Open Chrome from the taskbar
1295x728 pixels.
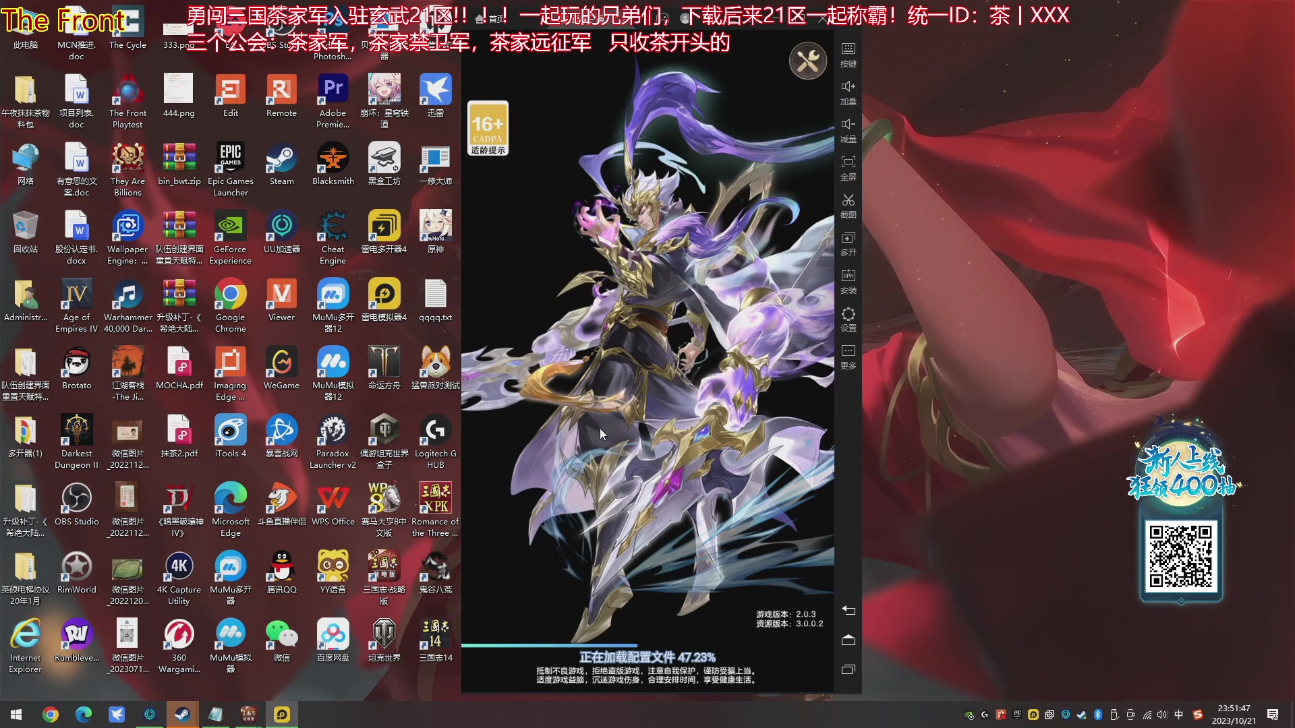(x=51, y=715)
